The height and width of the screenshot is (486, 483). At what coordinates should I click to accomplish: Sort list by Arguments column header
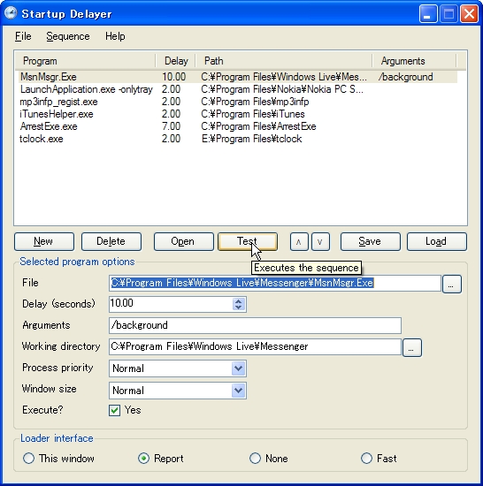[x=415, y=61]
